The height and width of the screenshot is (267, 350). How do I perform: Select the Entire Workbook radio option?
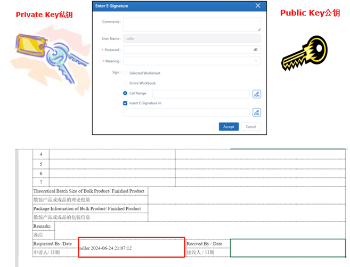point(125,83)
